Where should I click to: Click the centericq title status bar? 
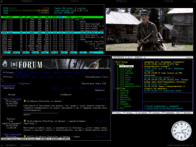click(152, 57)
